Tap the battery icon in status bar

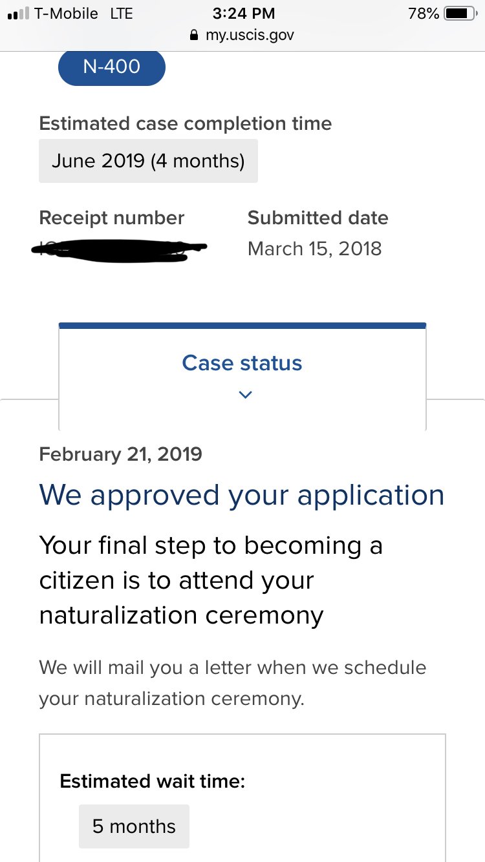click(460, 14)
